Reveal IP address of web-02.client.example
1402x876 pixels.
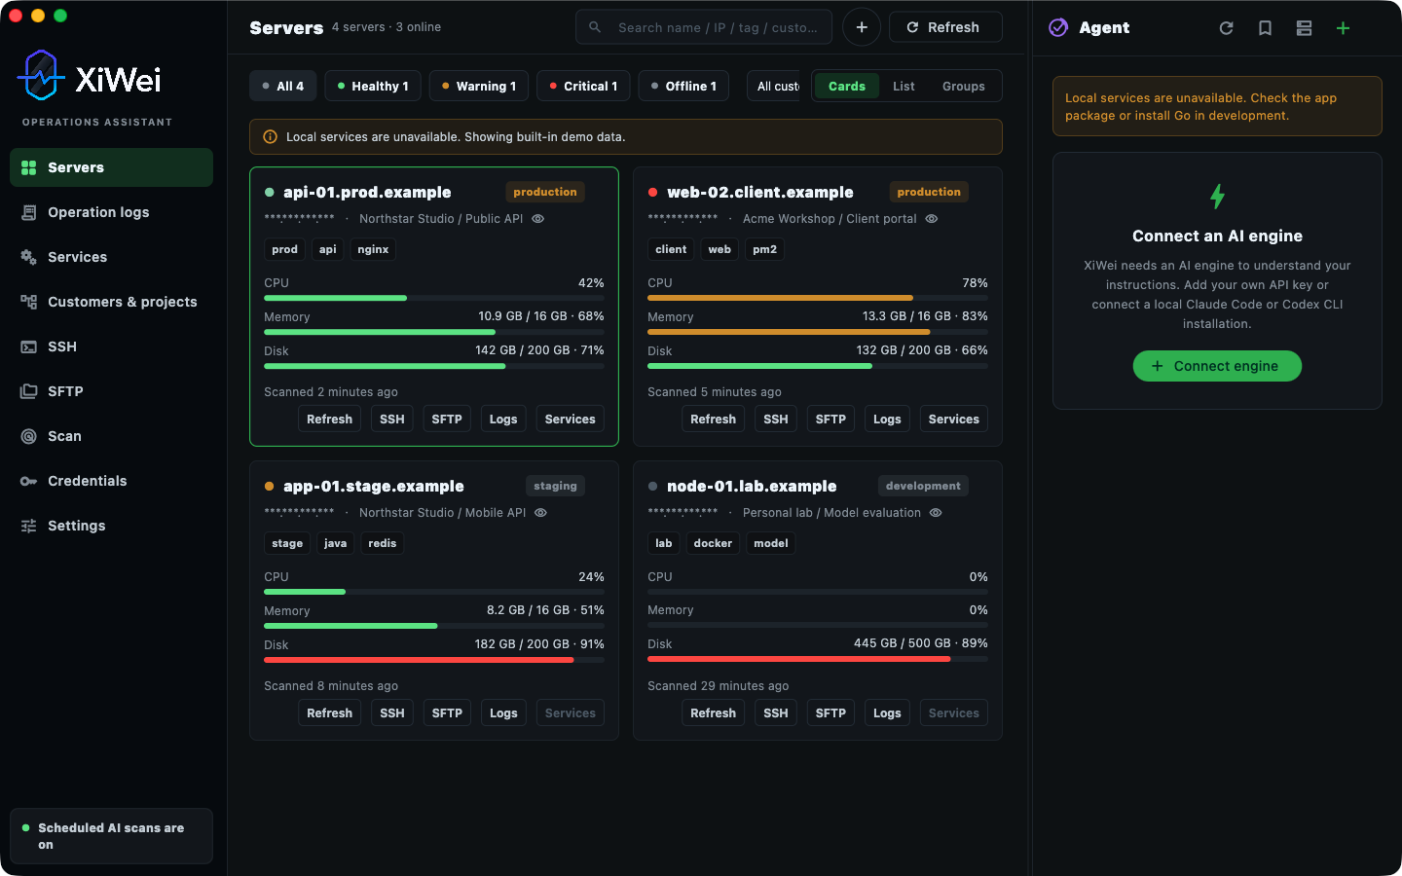coord(932,219)
